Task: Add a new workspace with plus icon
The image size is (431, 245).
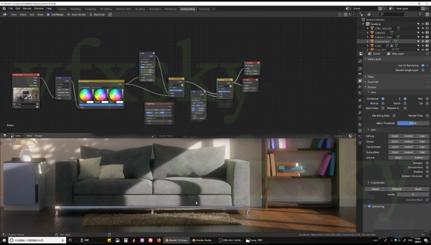Action: [214, 9]
